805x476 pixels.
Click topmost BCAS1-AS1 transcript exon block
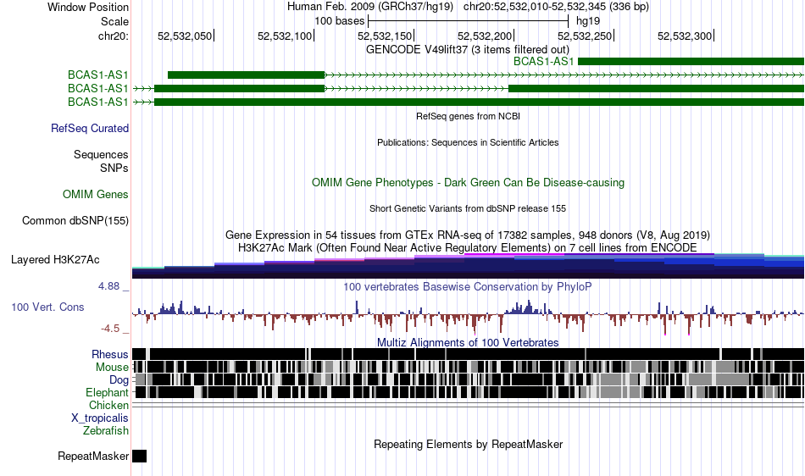(691, 62)
